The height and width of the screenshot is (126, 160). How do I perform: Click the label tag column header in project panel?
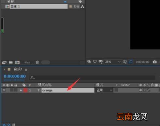pos(80,1)
